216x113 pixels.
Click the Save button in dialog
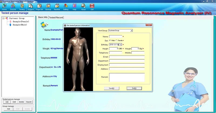(x=112, y=88)
